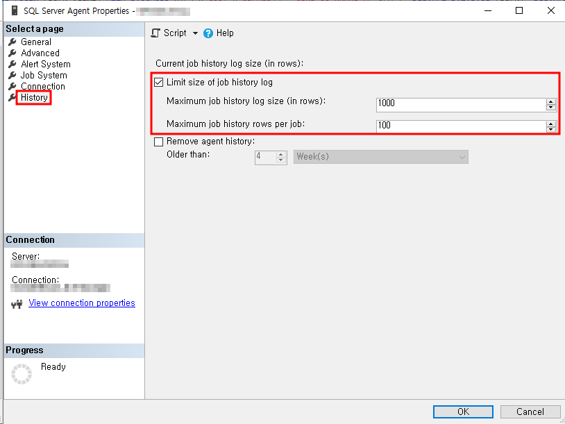This screenshot has width=565, height=424.
Task: Switch to the Job System page
Action: click(x=44, y=75)
